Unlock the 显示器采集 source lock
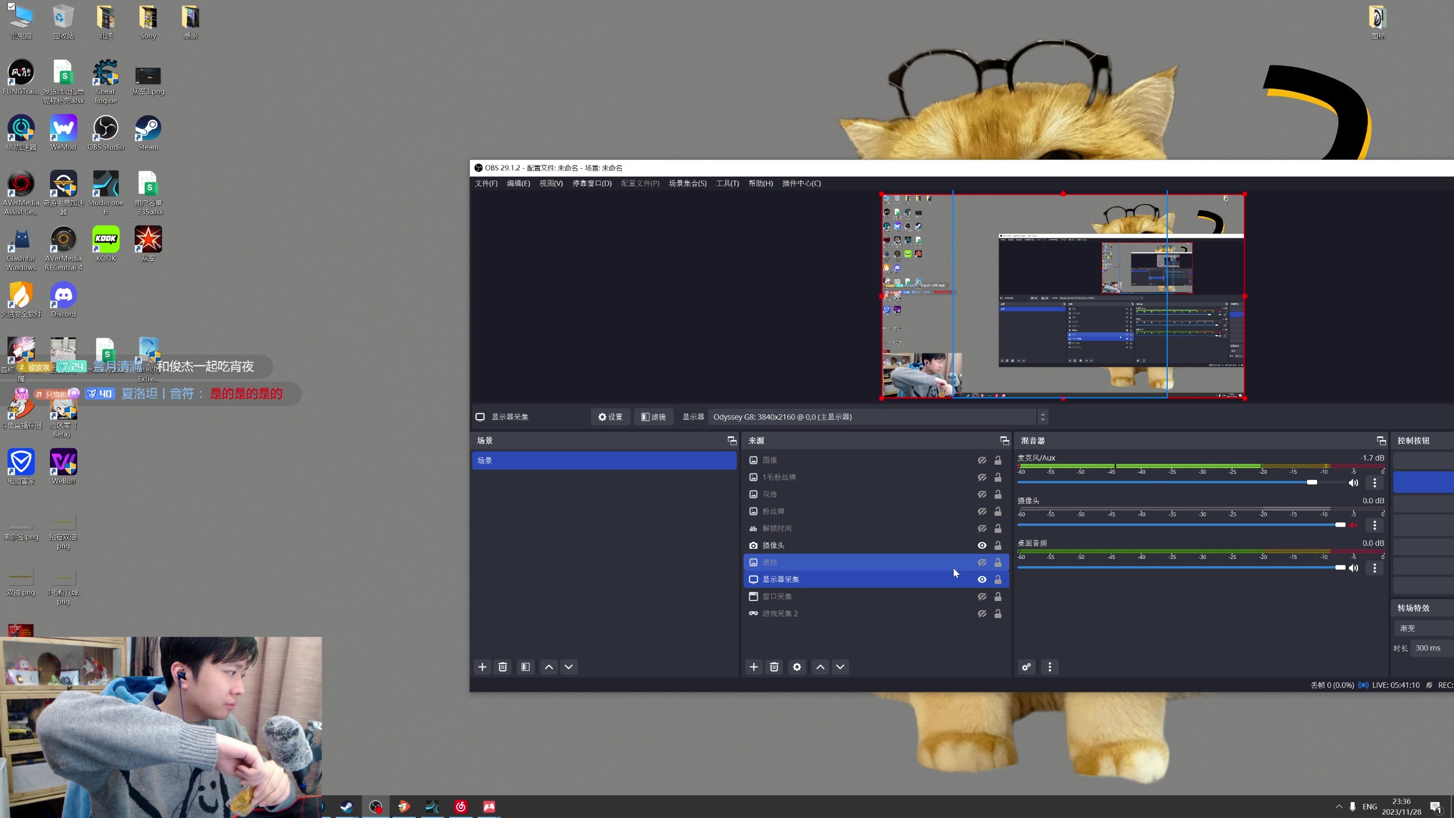The image size is (1454, 818). [x=998, y=579]
